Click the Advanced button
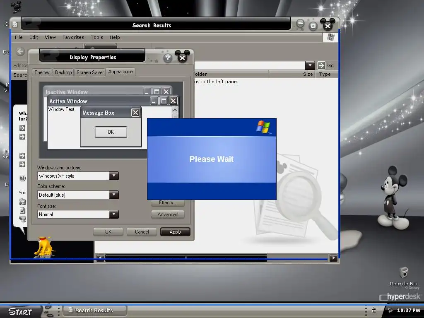The height and width of the screenshot is (318, 424). tap(168, 214)
